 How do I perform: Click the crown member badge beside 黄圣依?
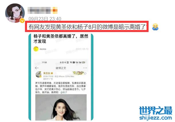click(52, 73)
